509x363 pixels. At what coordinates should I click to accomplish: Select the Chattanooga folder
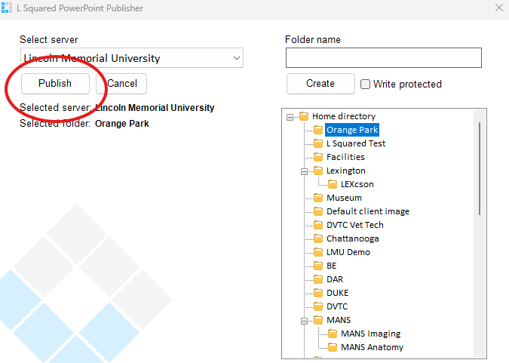point(353,238)
